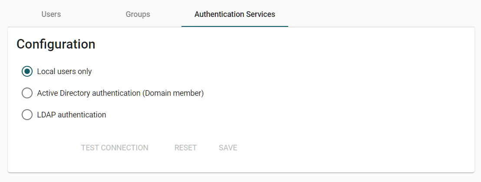Click the 'LDAP authentication' label text
481x182 pixels.
coord(72,115)
